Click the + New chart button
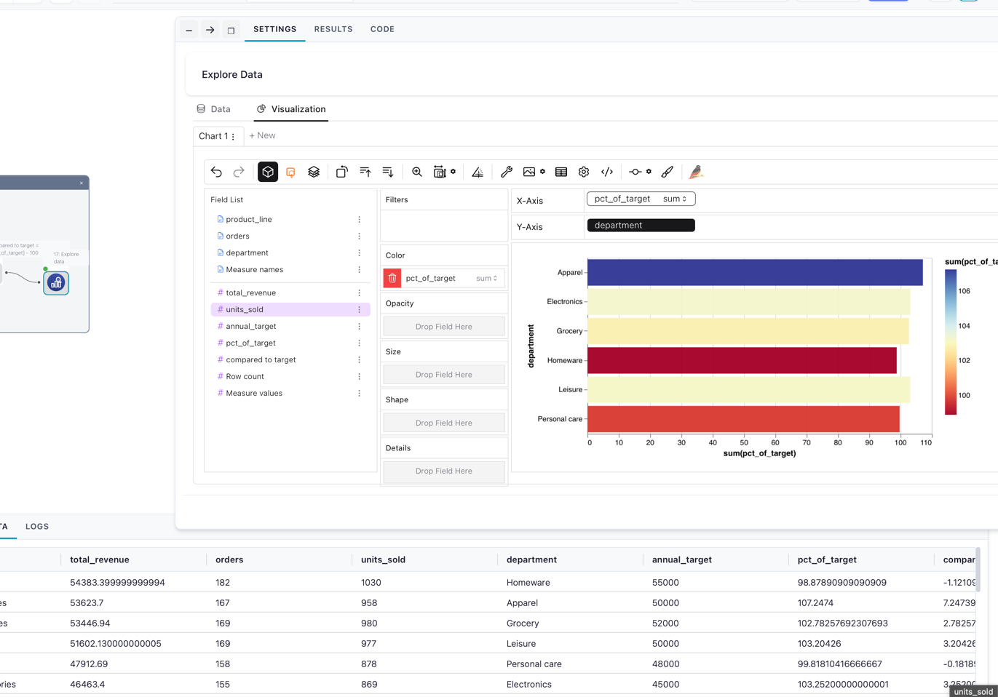The width and height of the screenshot is (998, 697). [262, 135]
